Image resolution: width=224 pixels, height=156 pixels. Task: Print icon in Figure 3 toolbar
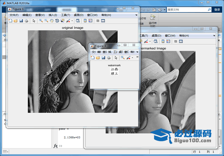click(109, 58)
